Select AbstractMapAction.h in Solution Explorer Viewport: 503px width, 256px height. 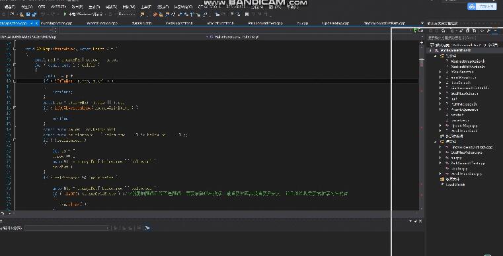pos(468,61)
